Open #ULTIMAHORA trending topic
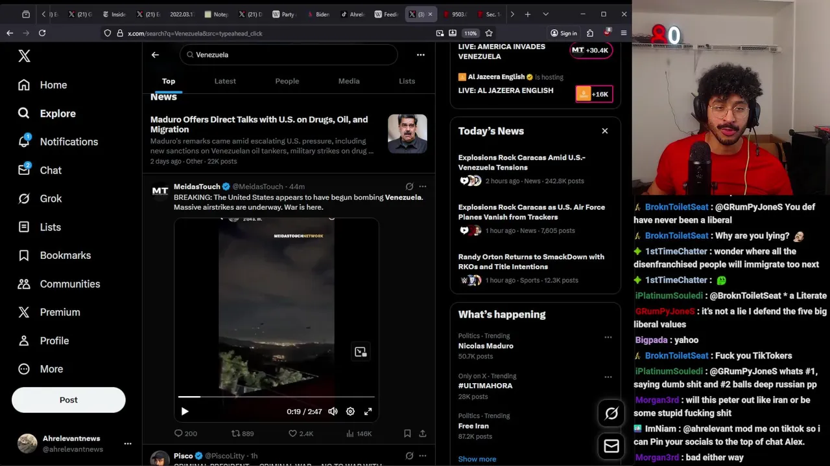The image size is (830, 466). (485, 386)
